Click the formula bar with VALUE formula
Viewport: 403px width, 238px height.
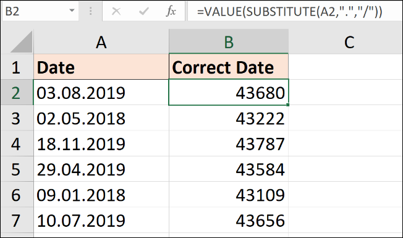pos(295,11)
